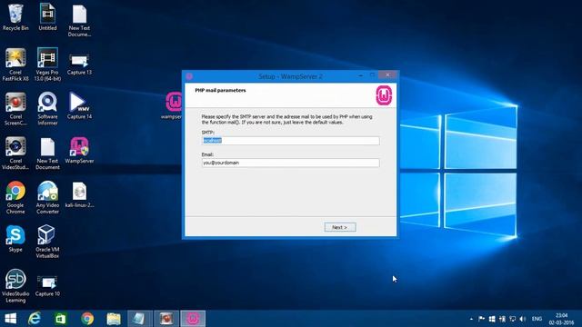582x327 pixels.
Task: Open Any Video Converter shortcut
Action: 47,197
